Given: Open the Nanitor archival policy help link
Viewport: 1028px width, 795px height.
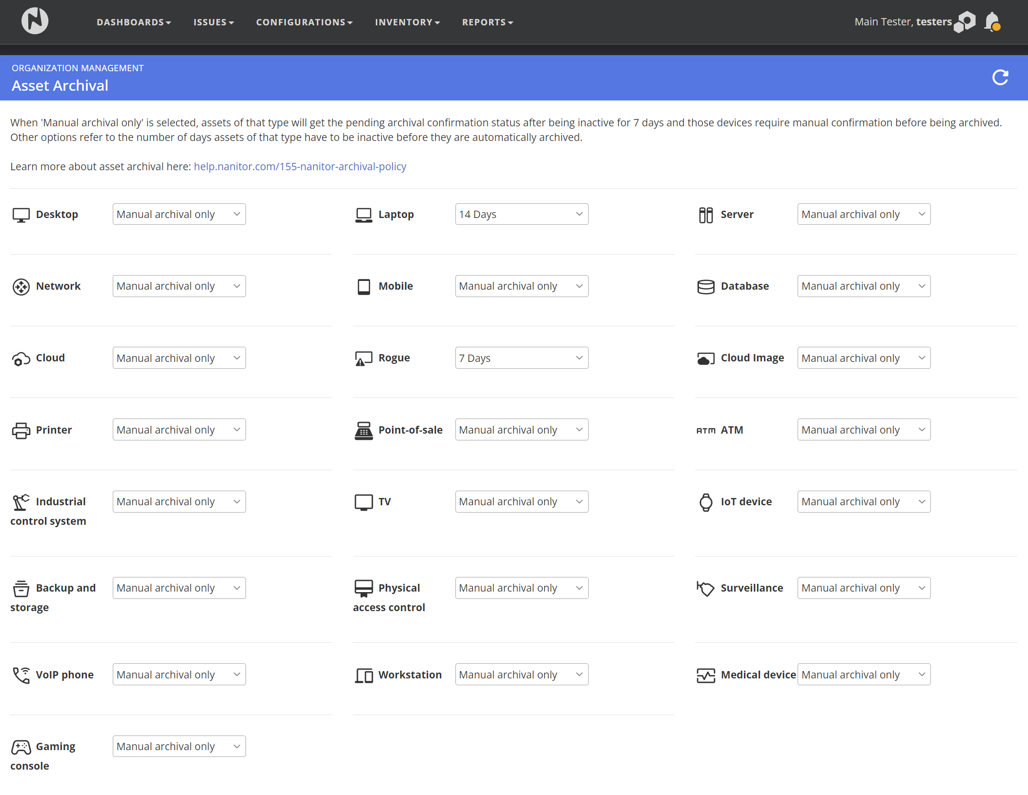Looking at the screenshot, I should tap(300, 167).
